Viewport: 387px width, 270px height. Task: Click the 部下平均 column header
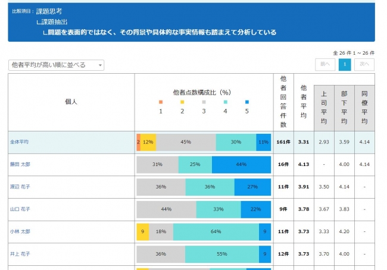344,108
